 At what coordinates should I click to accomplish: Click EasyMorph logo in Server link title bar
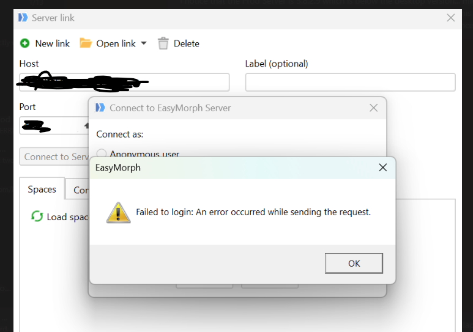click(x=23, y=18)
